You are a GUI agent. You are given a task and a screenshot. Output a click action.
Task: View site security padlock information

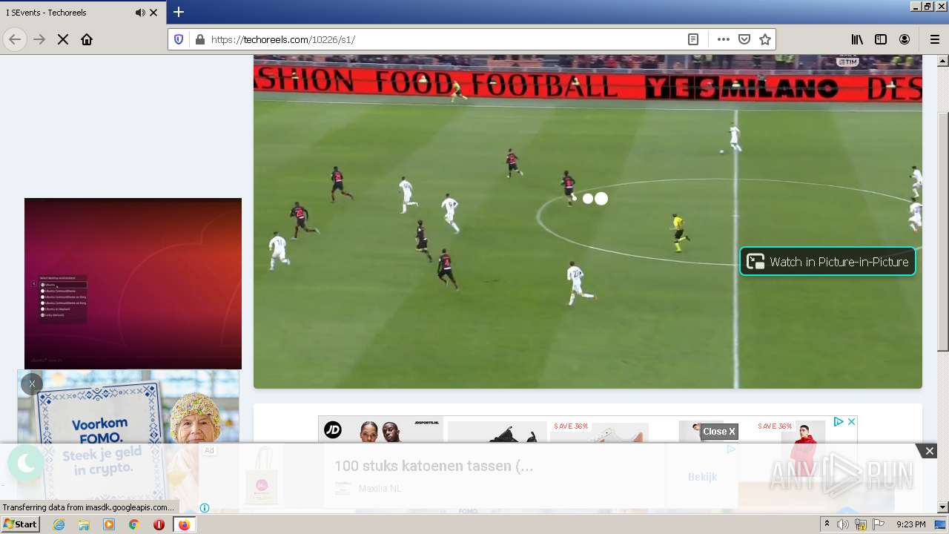[x=199, y=39]
